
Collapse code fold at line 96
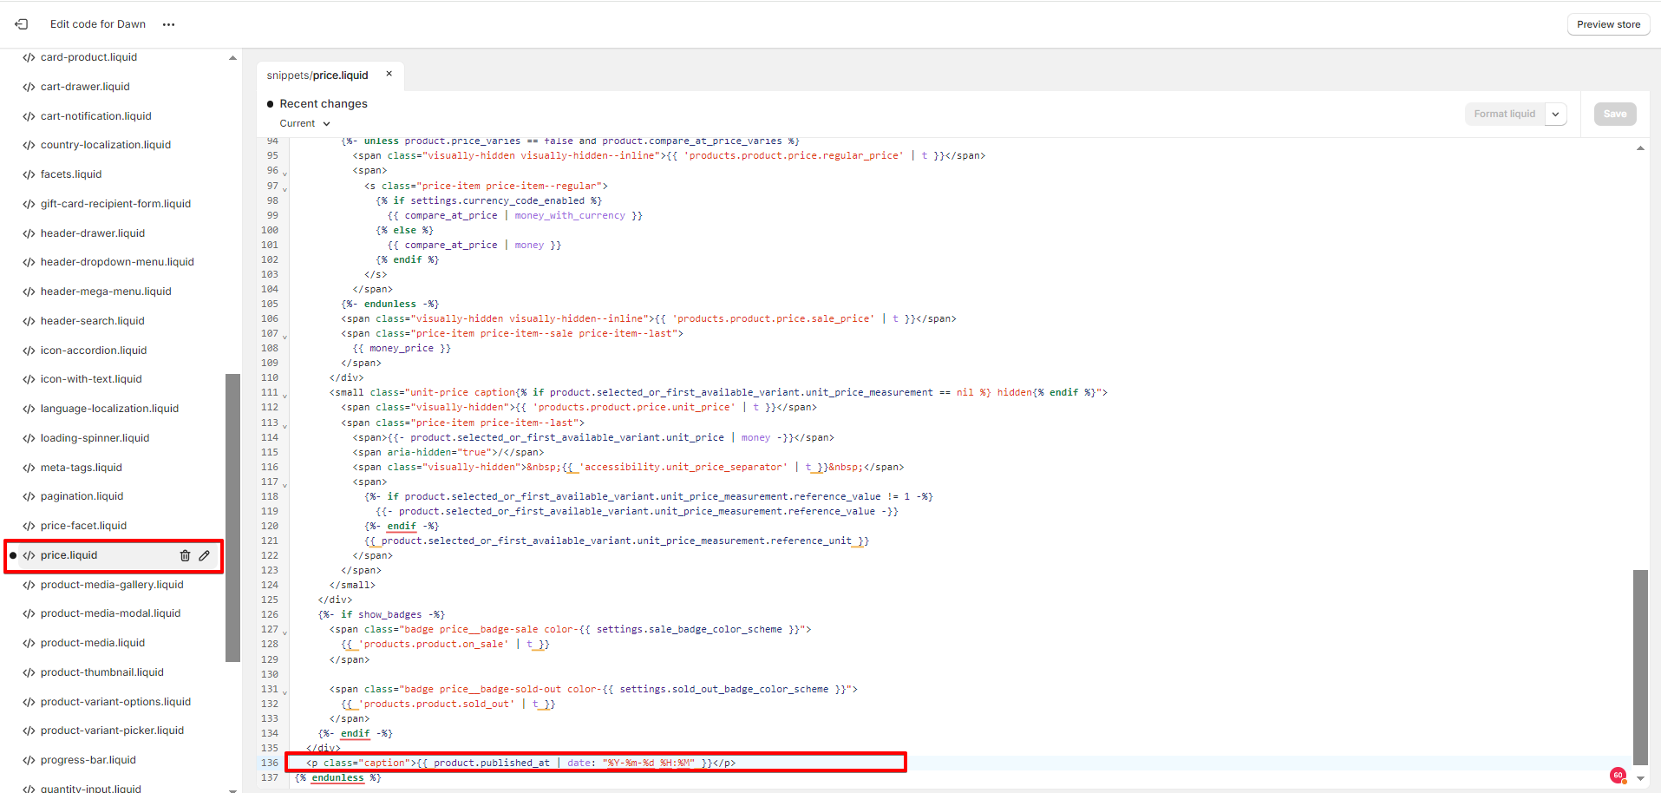click(x=284, y=173)
